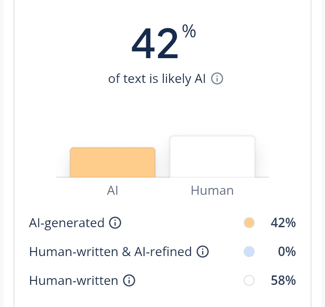This screenshot has height=307, width=325.
Task: Click 'Human-written & AI-refined' legend label
Action: pyautogui.click(x=111, y=252)
